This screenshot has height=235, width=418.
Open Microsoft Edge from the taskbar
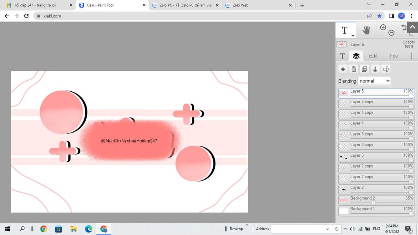point(89,229)
